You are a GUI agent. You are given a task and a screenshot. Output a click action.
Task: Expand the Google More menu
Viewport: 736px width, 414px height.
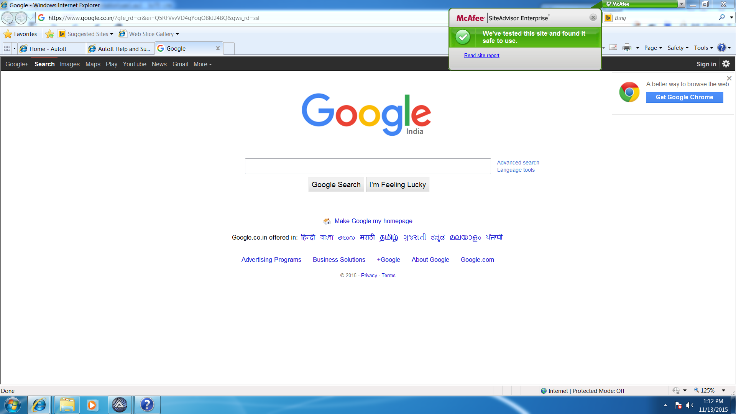[x=202, y=64]
